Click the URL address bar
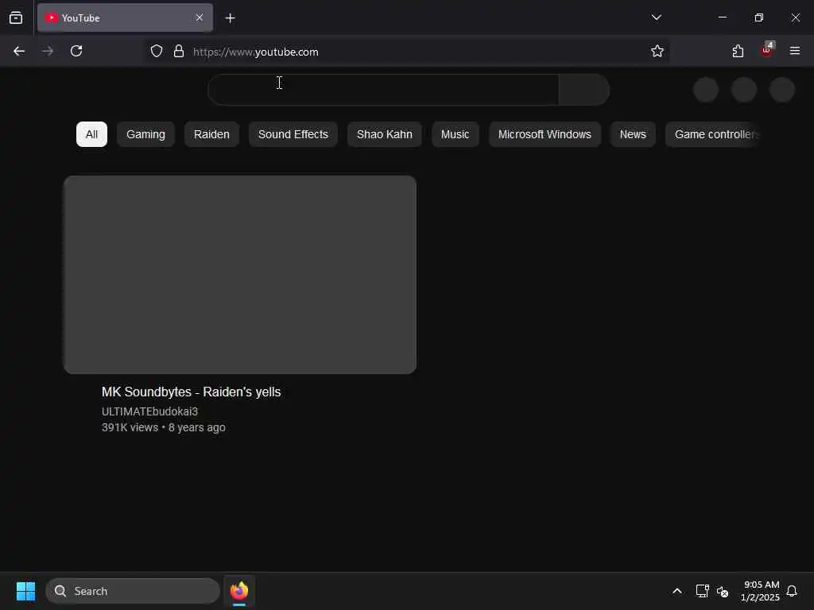The image size is (814, 610). coord(405,52)
